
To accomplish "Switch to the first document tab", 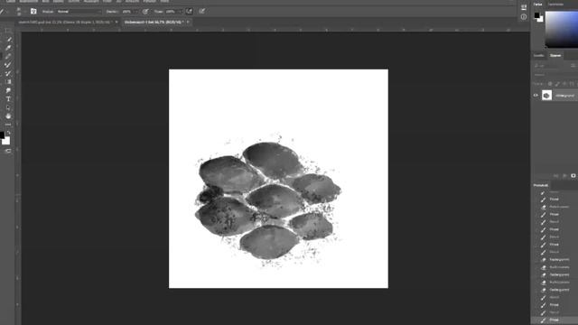I will point(64,22).
